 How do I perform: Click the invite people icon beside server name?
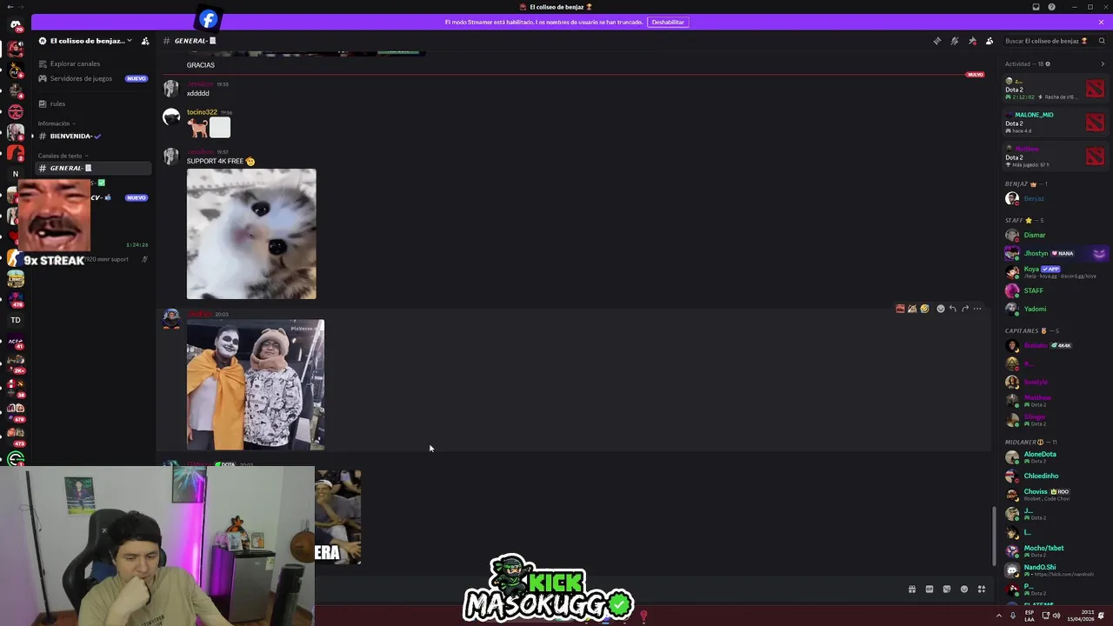point(145,41)
